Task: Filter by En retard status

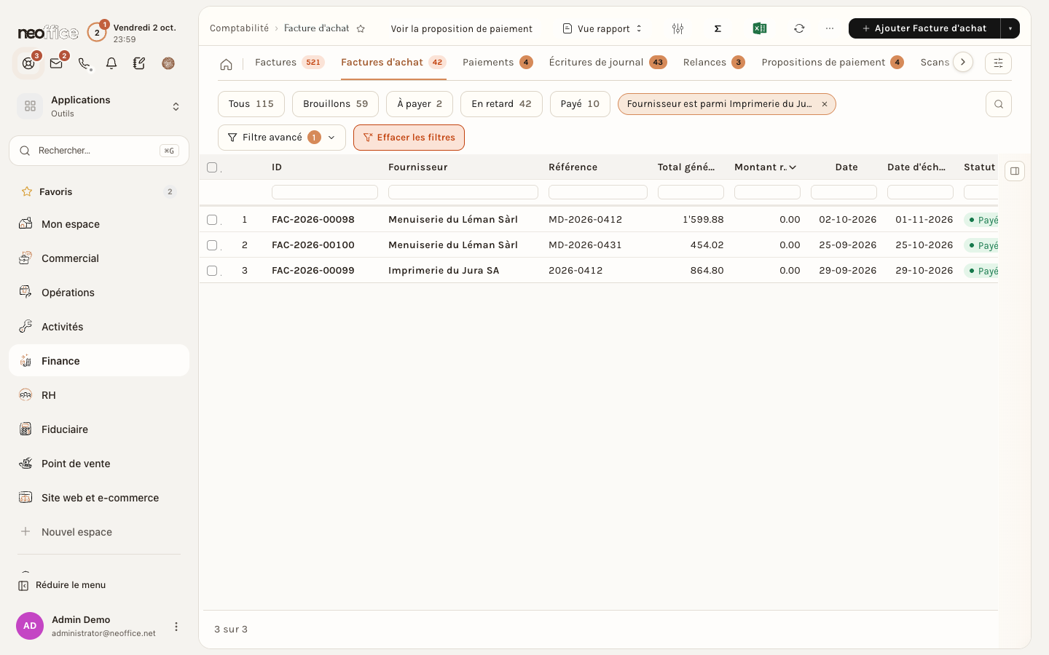Action: [x=501, y=104]
